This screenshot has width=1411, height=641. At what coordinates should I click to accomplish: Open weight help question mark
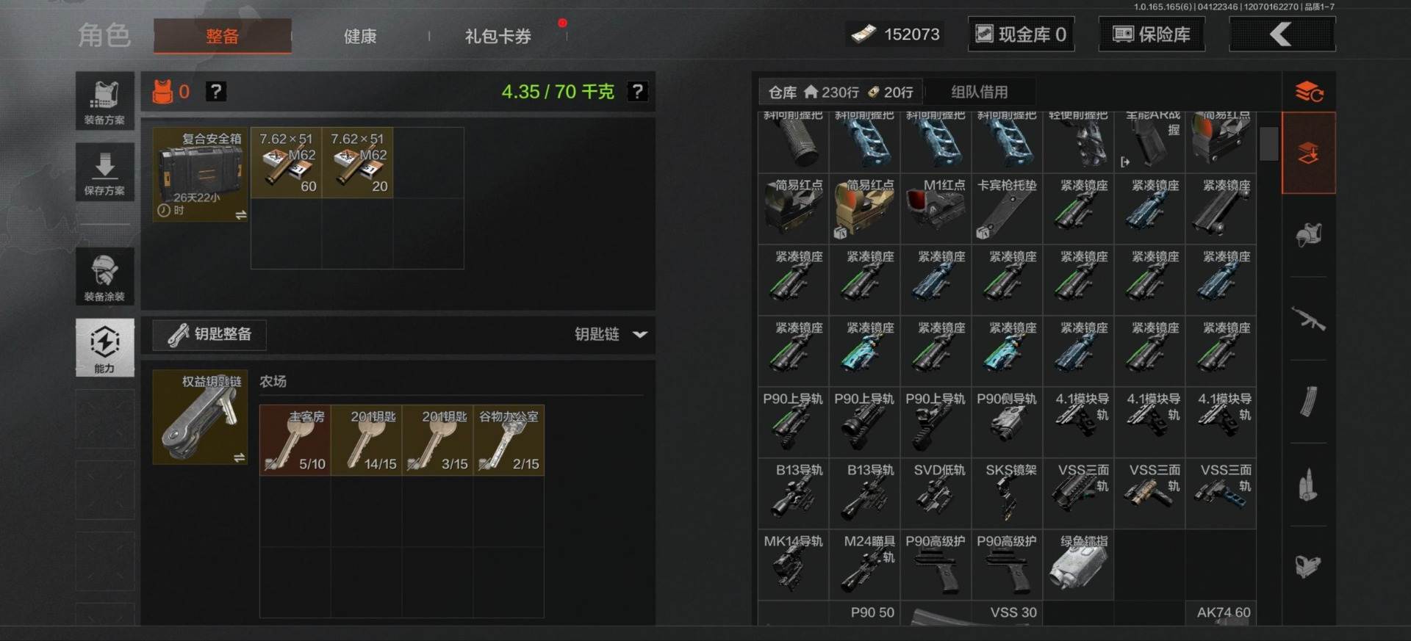click(637, 92)
